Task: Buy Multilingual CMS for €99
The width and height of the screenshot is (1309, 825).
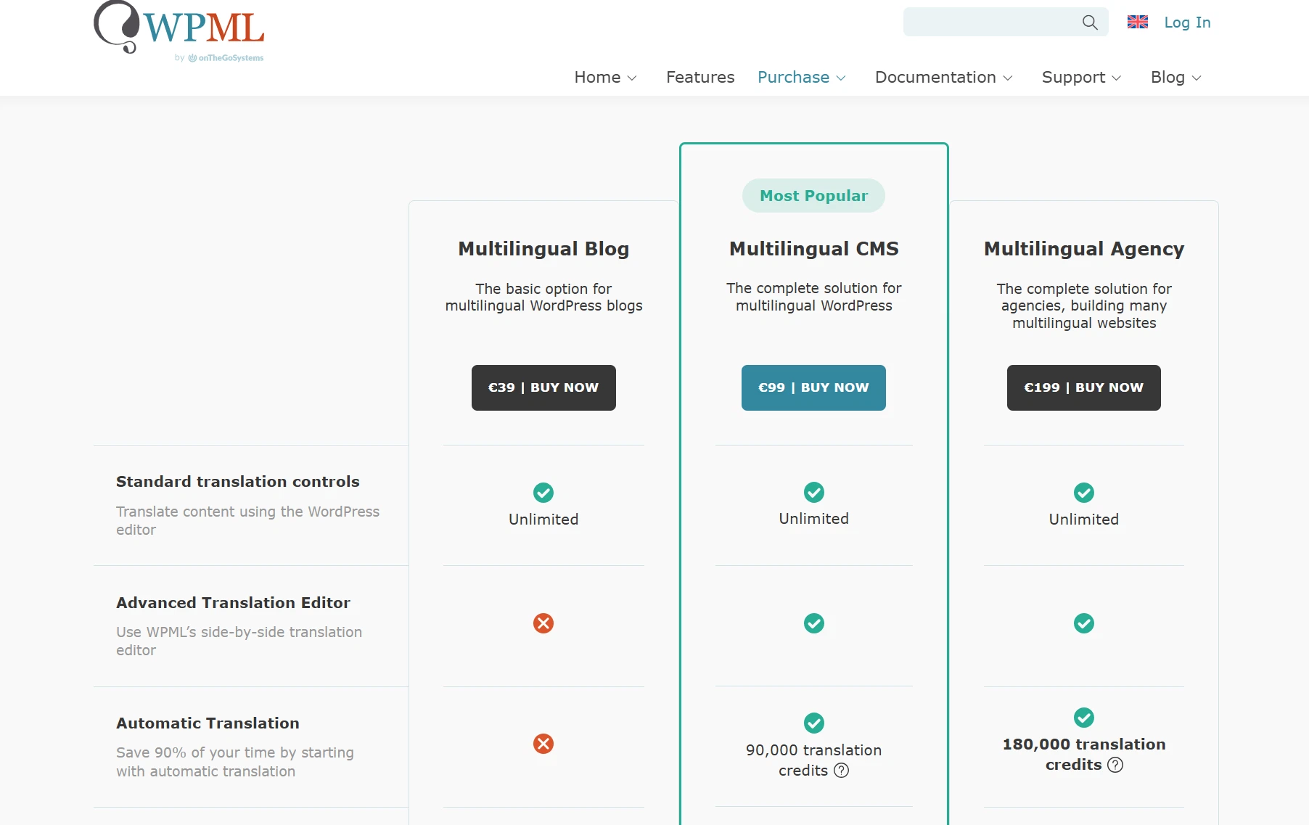Action: point(813,387)
